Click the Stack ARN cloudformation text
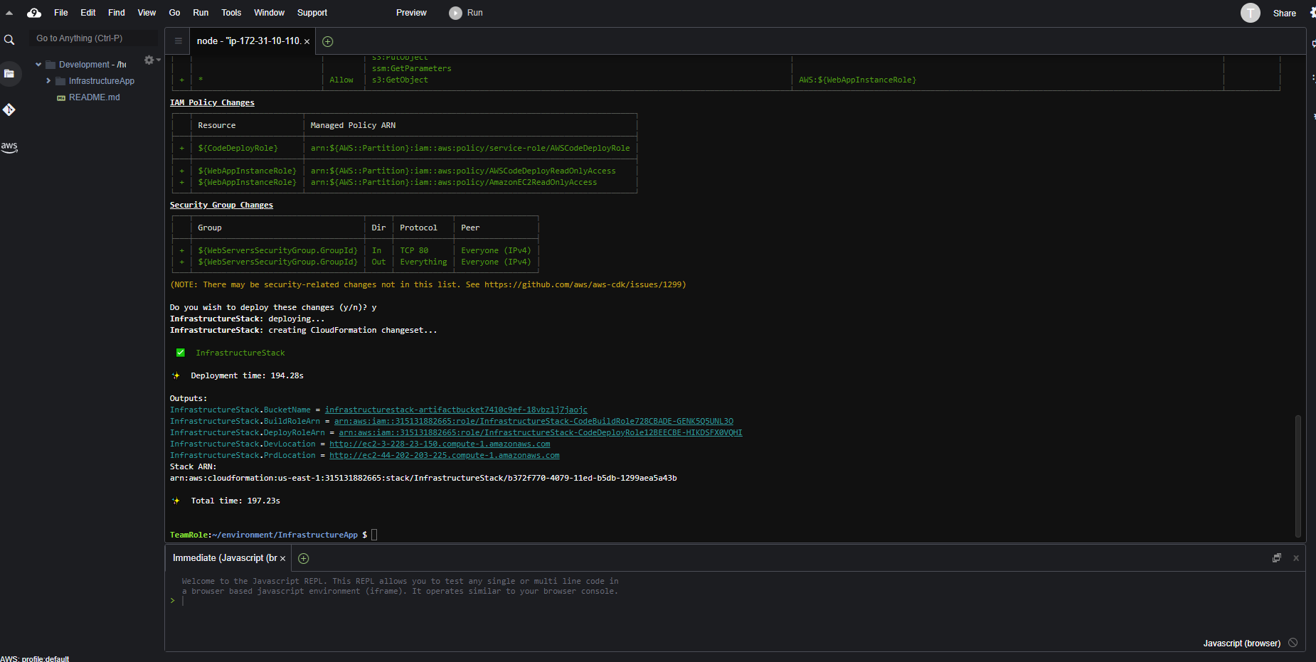This screenshot has height=662, width=1316. pos(423,478)
